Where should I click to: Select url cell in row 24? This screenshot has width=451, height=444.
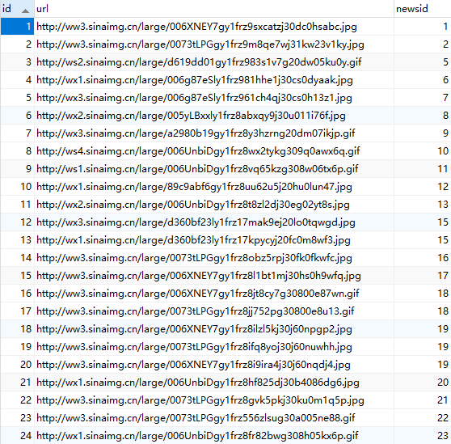point(214,436)
